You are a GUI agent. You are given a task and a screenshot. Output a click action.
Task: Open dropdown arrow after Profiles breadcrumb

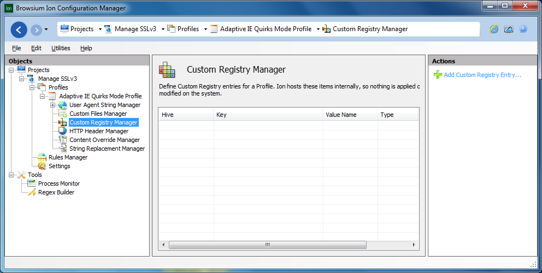[x=205, y=29]
